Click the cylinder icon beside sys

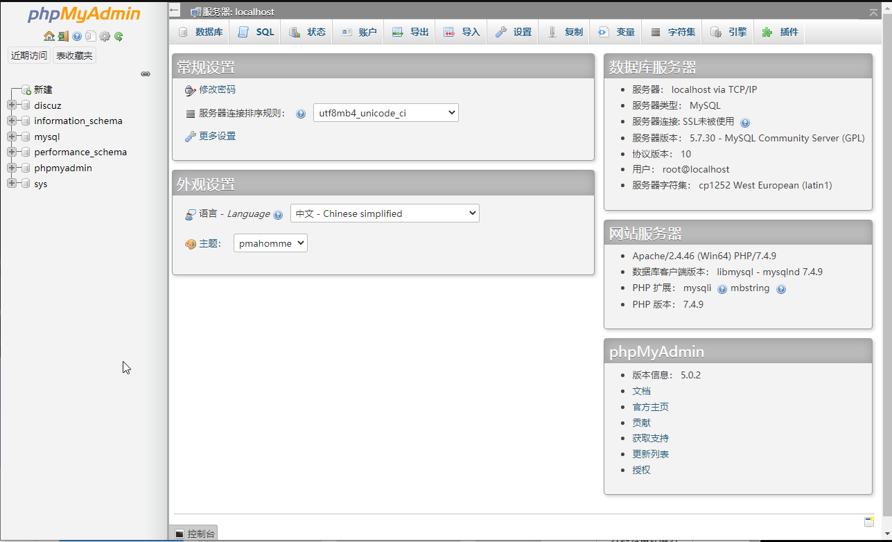(x=26, y=184)
